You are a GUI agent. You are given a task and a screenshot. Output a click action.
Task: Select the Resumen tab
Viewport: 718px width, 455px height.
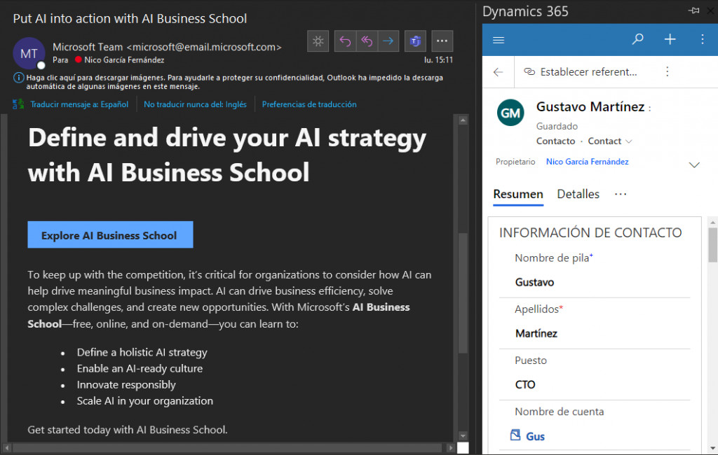click(x=518, y=194)
